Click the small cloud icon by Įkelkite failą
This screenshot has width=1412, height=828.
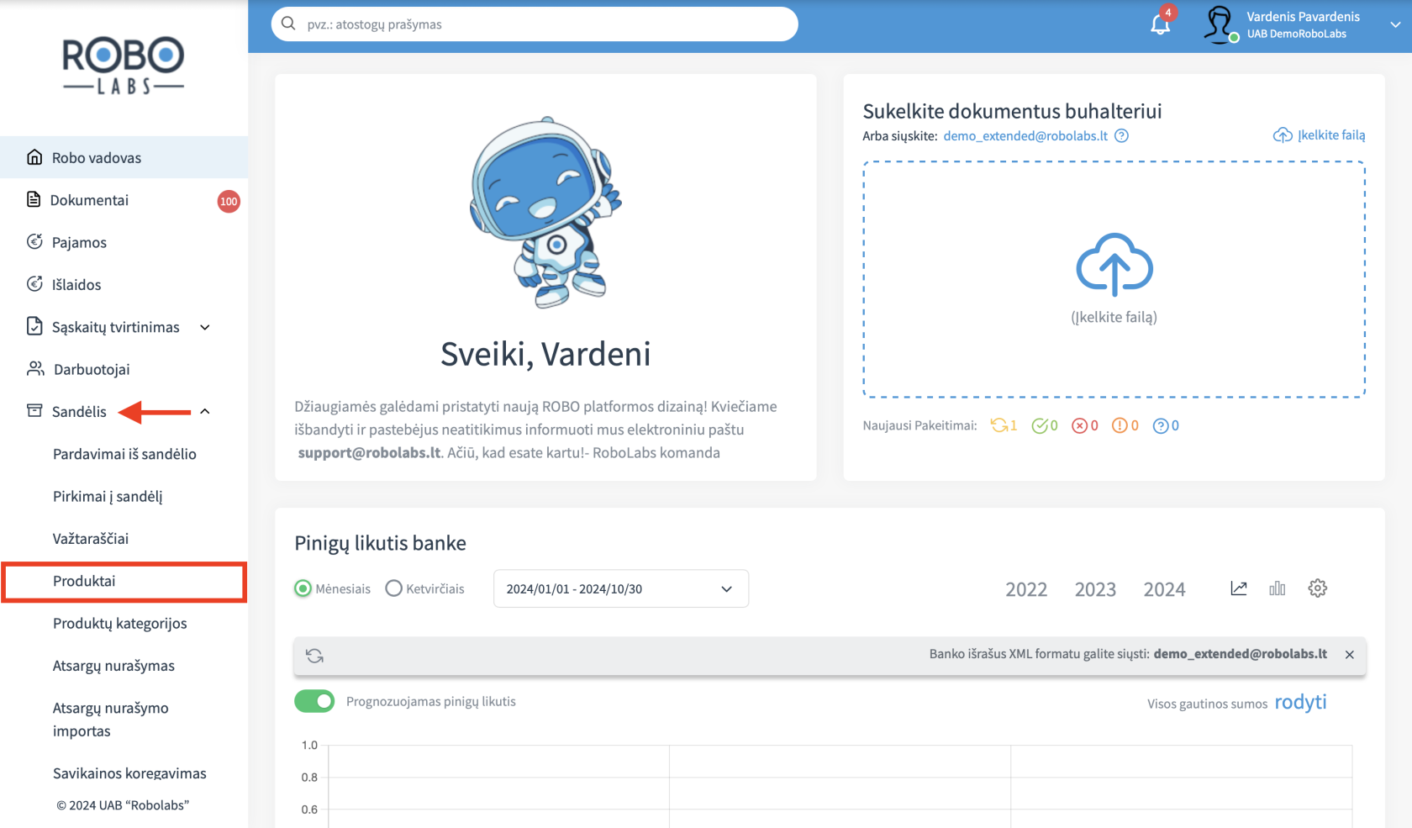pos(1283,135)
